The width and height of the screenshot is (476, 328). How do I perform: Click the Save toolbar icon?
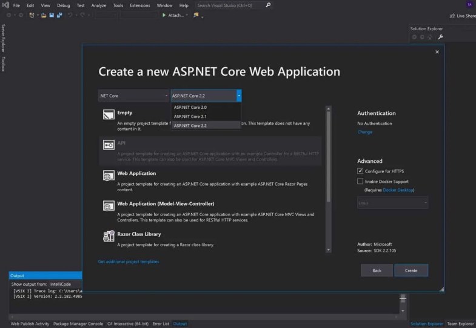coord(52,15)
